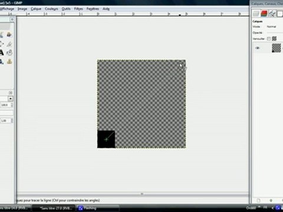
Task: Adjust the 100.0 field stepper arrows
Action: 12,105
